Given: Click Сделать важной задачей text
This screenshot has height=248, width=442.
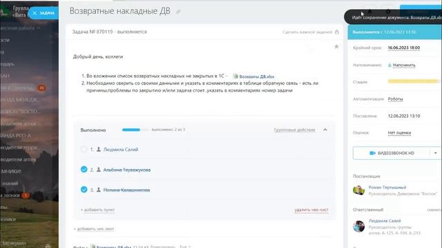Looking at the screenshot, I should [x=307, y=32].
